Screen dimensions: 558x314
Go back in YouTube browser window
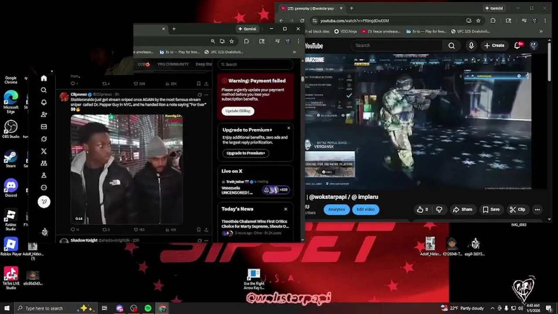click(x=281, y=20)
